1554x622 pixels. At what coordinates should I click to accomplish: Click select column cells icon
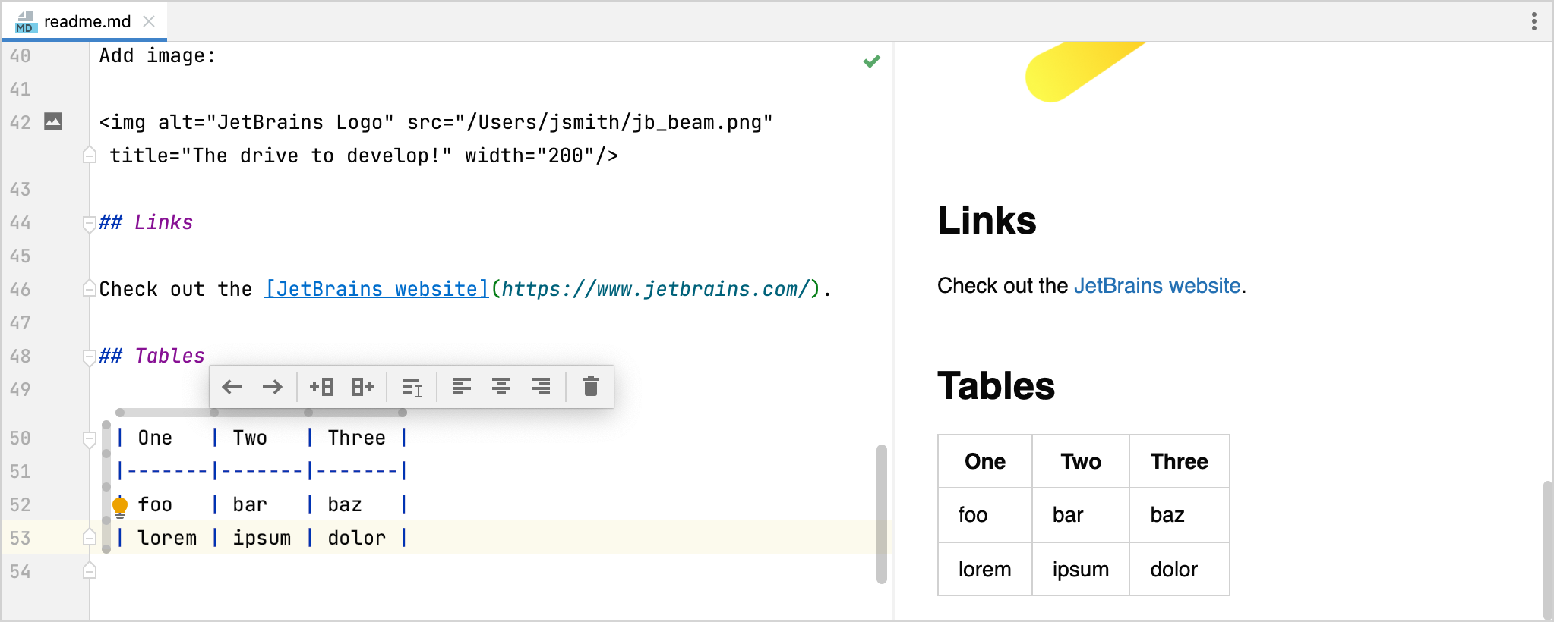[x=412, y=388]
